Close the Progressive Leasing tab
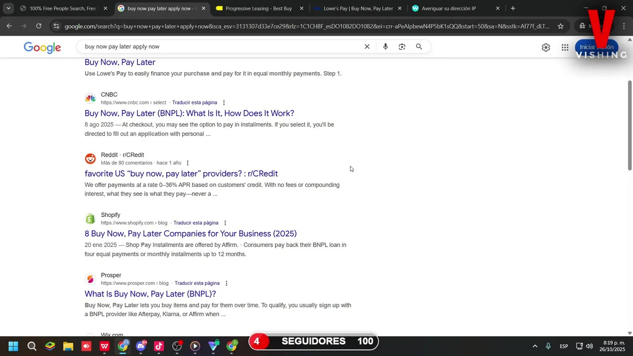Image resolution: width=633 pixels, height=356 pixels. tap(302, 8)
